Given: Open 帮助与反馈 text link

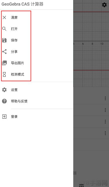Looking at the screenshot, I should click(19, 101).
